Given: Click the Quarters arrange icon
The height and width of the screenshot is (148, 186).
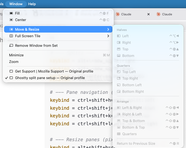Looking at the screenshot, I should pyautogui.click(x=118, y=134).
